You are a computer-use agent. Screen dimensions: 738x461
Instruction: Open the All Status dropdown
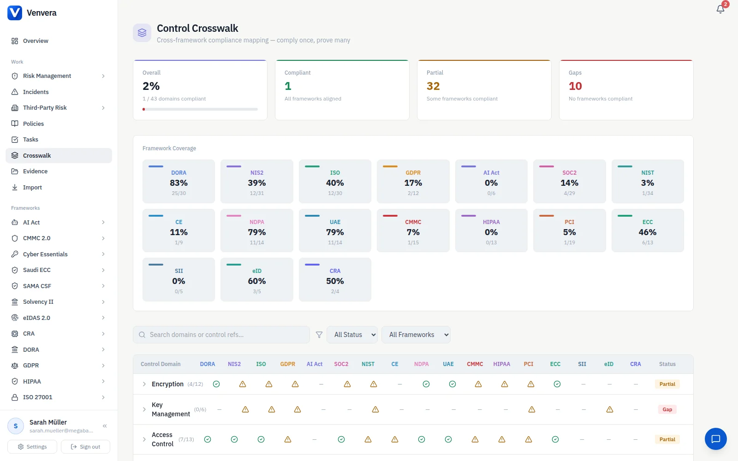pyautogui.click(x=352, y=335)
